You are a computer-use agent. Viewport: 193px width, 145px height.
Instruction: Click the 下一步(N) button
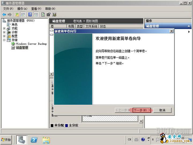pos(142,110)
